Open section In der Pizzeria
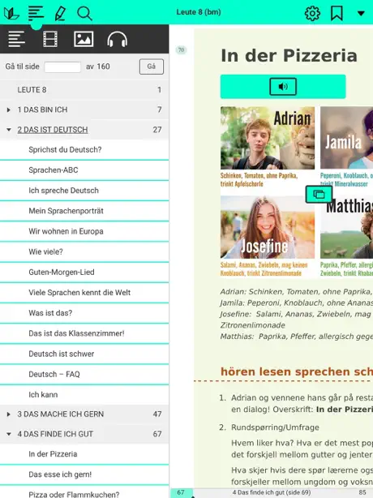 [x=84, y=454]
